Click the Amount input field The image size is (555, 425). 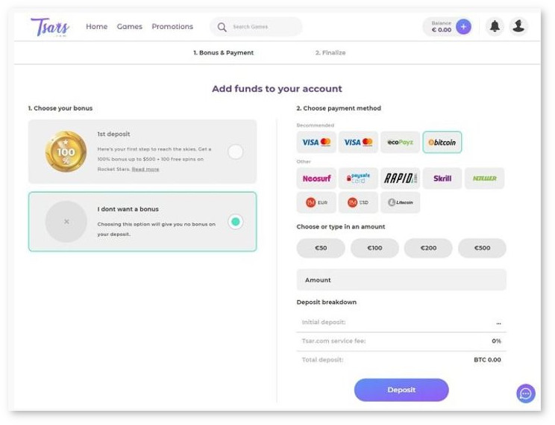click(x=401, y=280)
